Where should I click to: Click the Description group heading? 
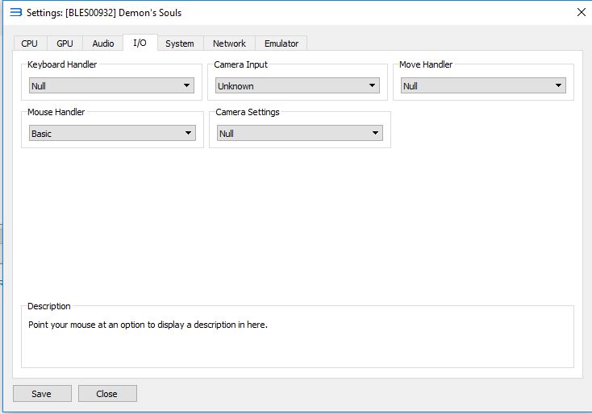coord(49,306)
